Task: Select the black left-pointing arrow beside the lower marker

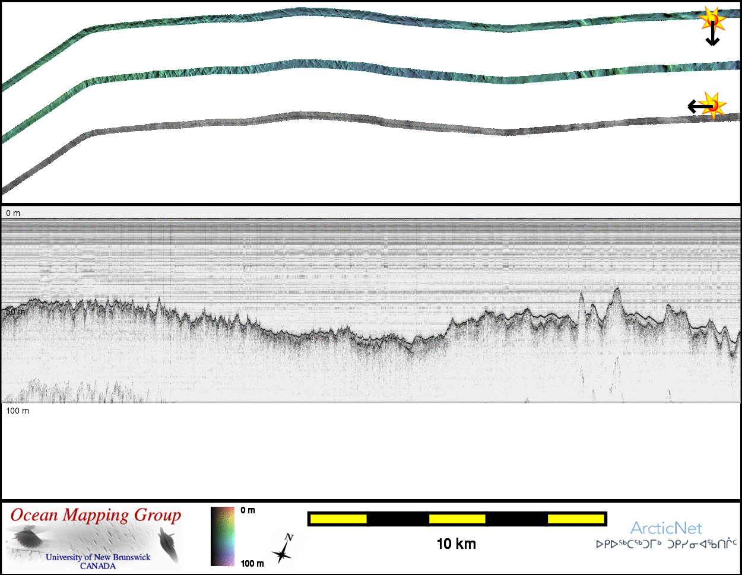Action: 696,107
